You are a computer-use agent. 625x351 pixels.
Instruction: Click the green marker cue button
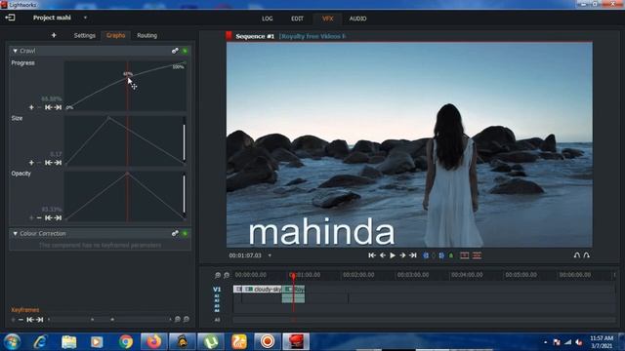(x=451, y=255)
